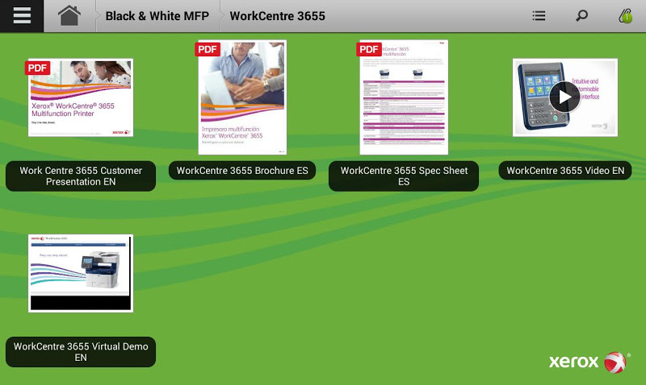Open the paperclip attachments icon
Viewport: 646px width, 385px height.
point(625,15)
